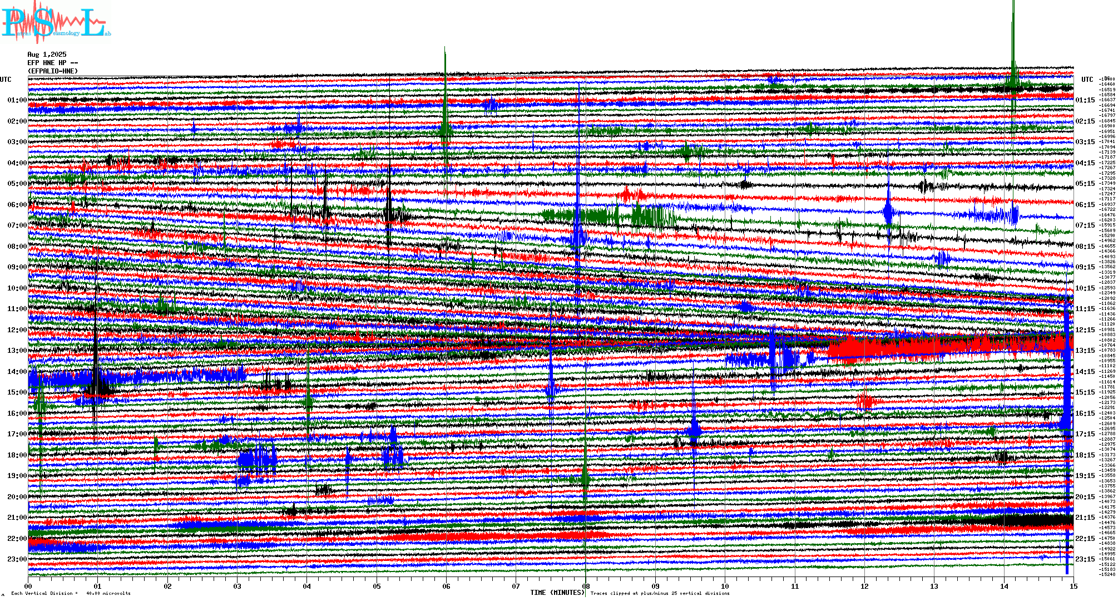Click the '16:00' hour label on the left

pyautogui.click(x=17, y=413)
